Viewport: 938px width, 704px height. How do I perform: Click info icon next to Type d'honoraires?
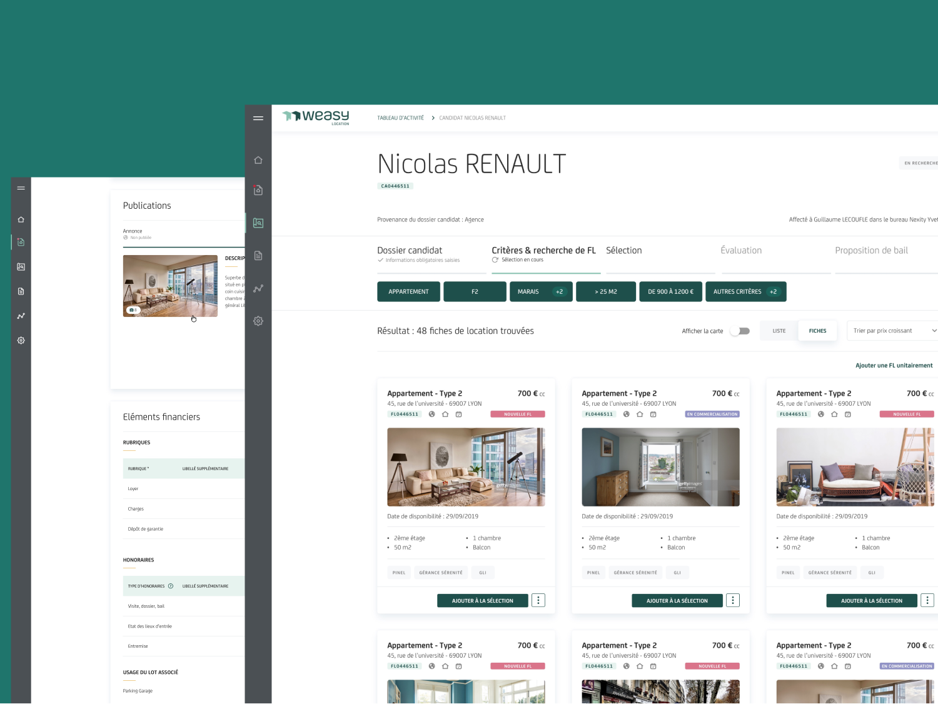coord(171,586)
